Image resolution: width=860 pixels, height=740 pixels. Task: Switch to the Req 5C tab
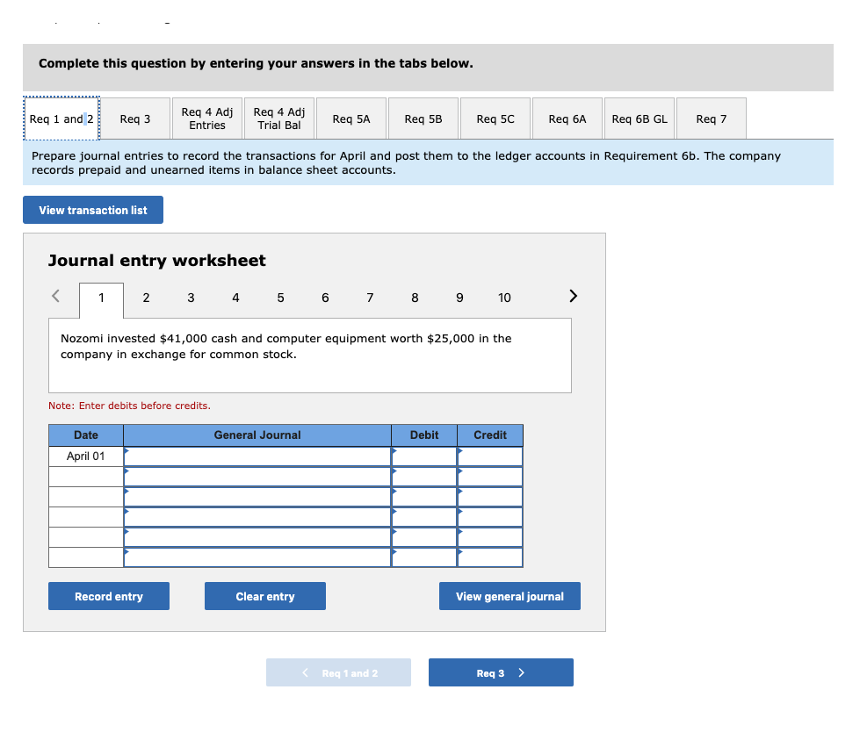495,119
